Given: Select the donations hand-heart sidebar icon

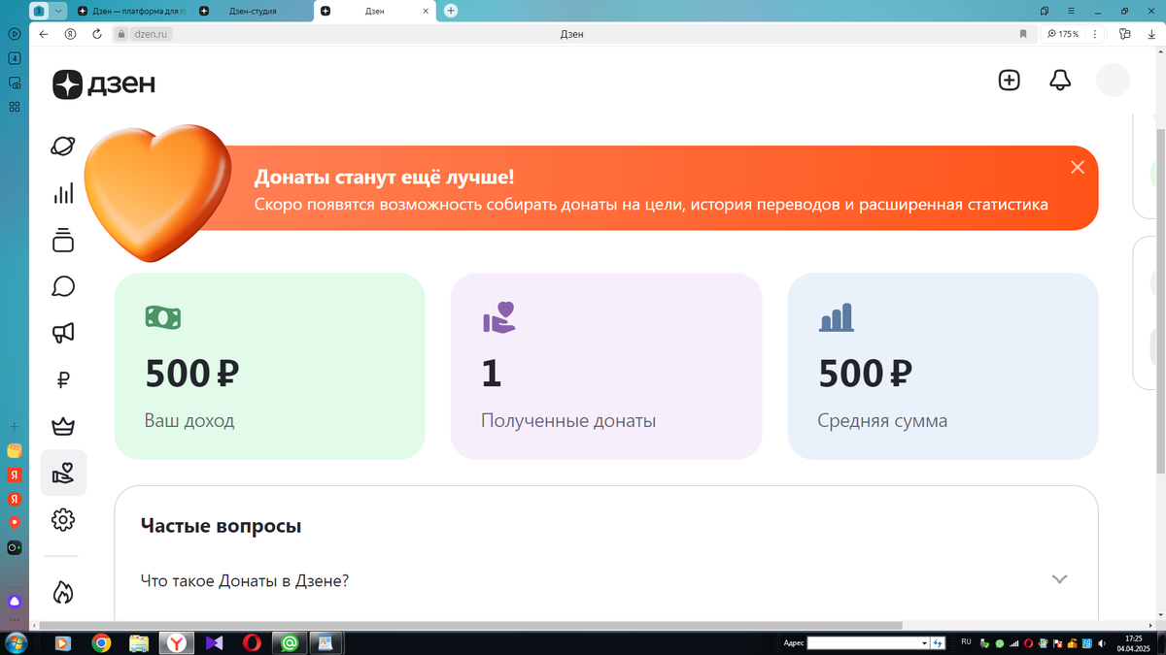Looking at the screenshot, I should (x=63, y=473).
